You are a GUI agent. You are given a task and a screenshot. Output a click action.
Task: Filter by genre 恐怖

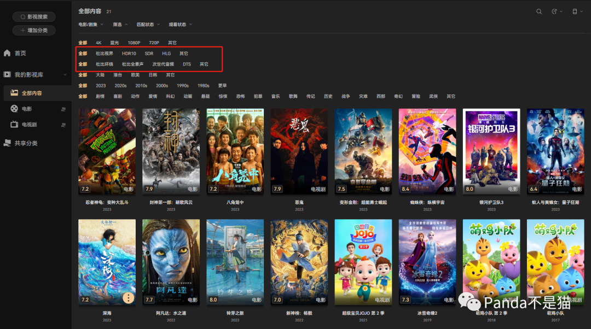tap(240, 96)
